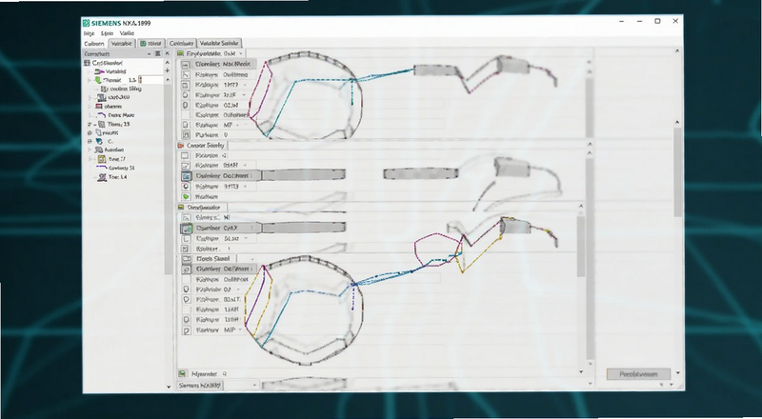Open the Clock Sheet dropdown

coord(252,259)
